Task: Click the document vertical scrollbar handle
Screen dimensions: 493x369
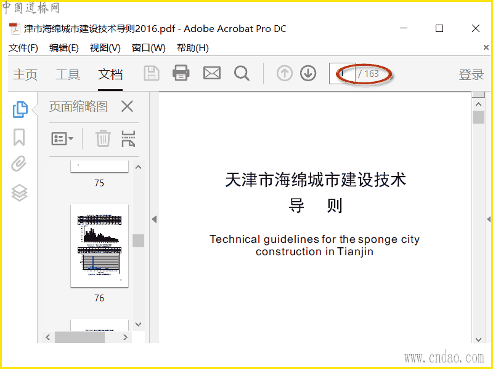Action: [479, 117]
